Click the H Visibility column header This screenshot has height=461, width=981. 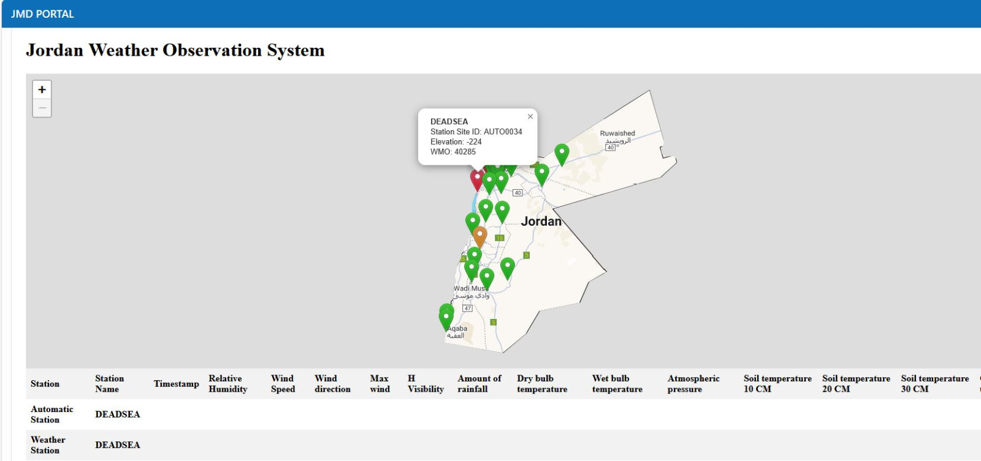(426, 384)
